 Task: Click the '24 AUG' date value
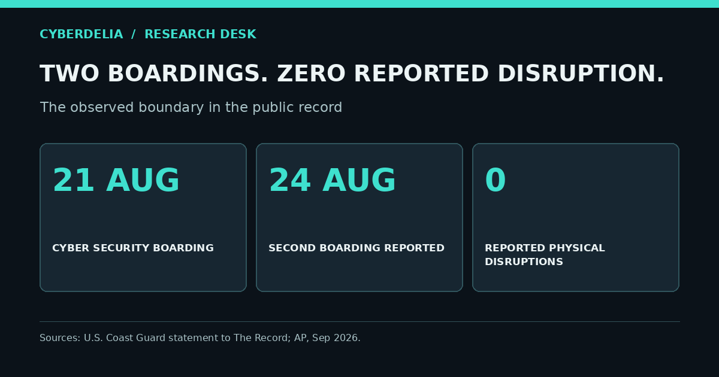click(333, 181)
